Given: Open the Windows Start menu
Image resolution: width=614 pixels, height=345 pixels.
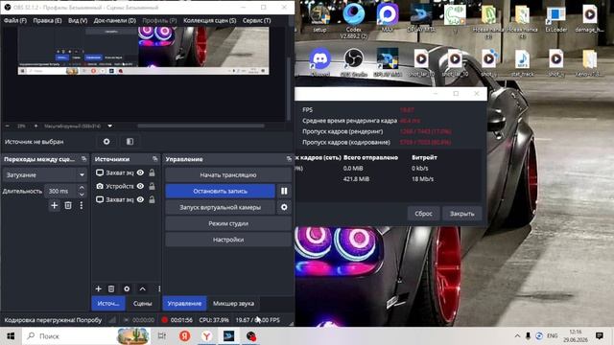Looking at the screenshot, I should click(x=11, y=335).
